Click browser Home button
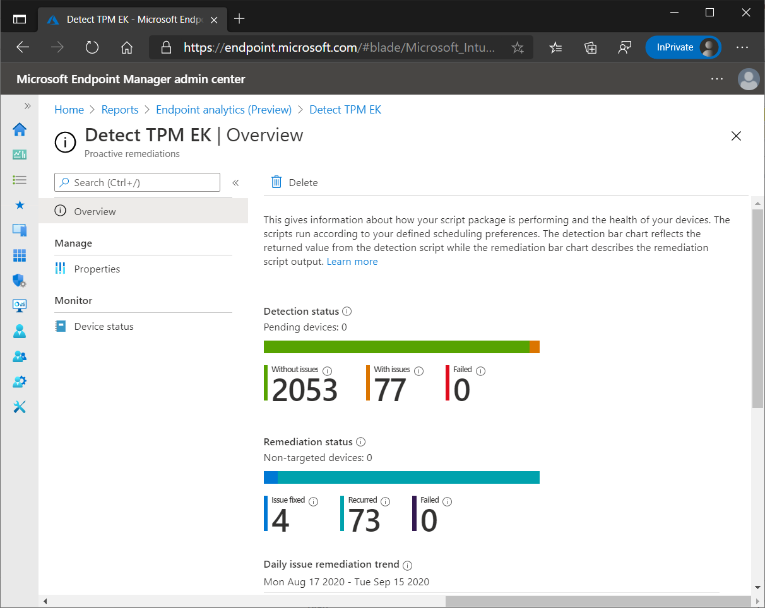The image size is (765, 608). [x=127, y=47]
